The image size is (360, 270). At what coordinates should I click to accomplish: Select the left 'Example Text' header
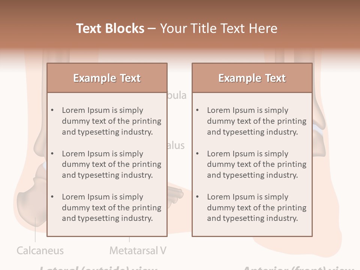pyautogui.click(x=107, y=78)
